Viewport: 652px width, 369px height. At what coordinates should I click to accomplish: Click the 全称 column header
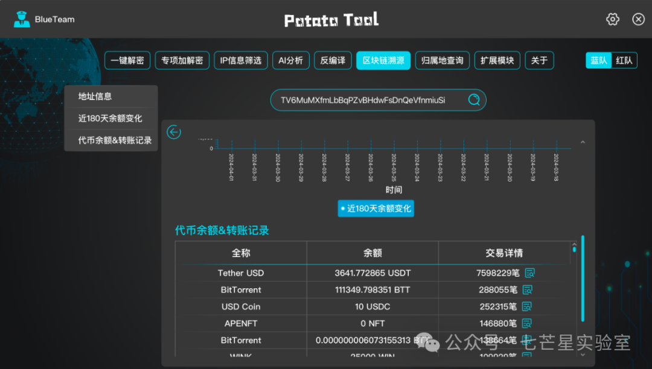pyautogui.click(x=241, y=253)
